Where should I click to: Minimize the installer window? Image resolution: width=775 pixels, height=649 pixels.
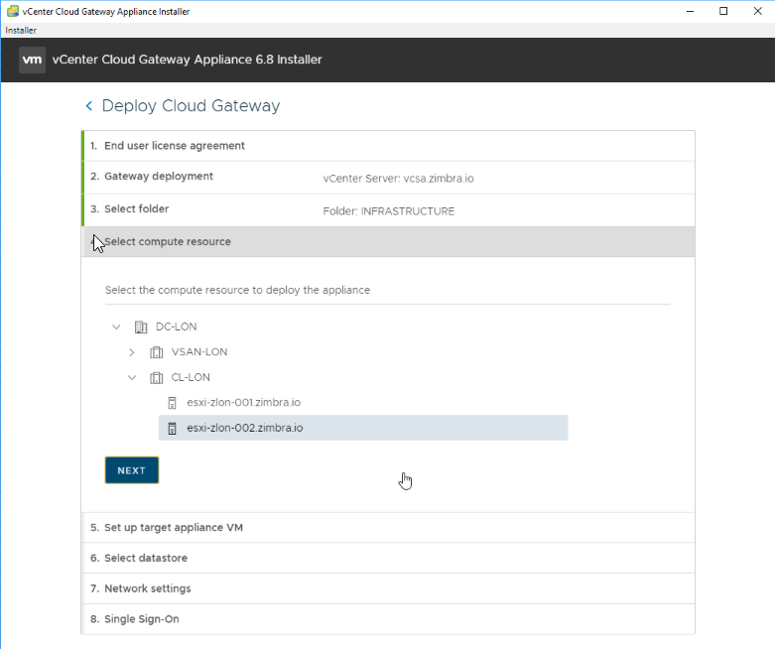point(690,11)
